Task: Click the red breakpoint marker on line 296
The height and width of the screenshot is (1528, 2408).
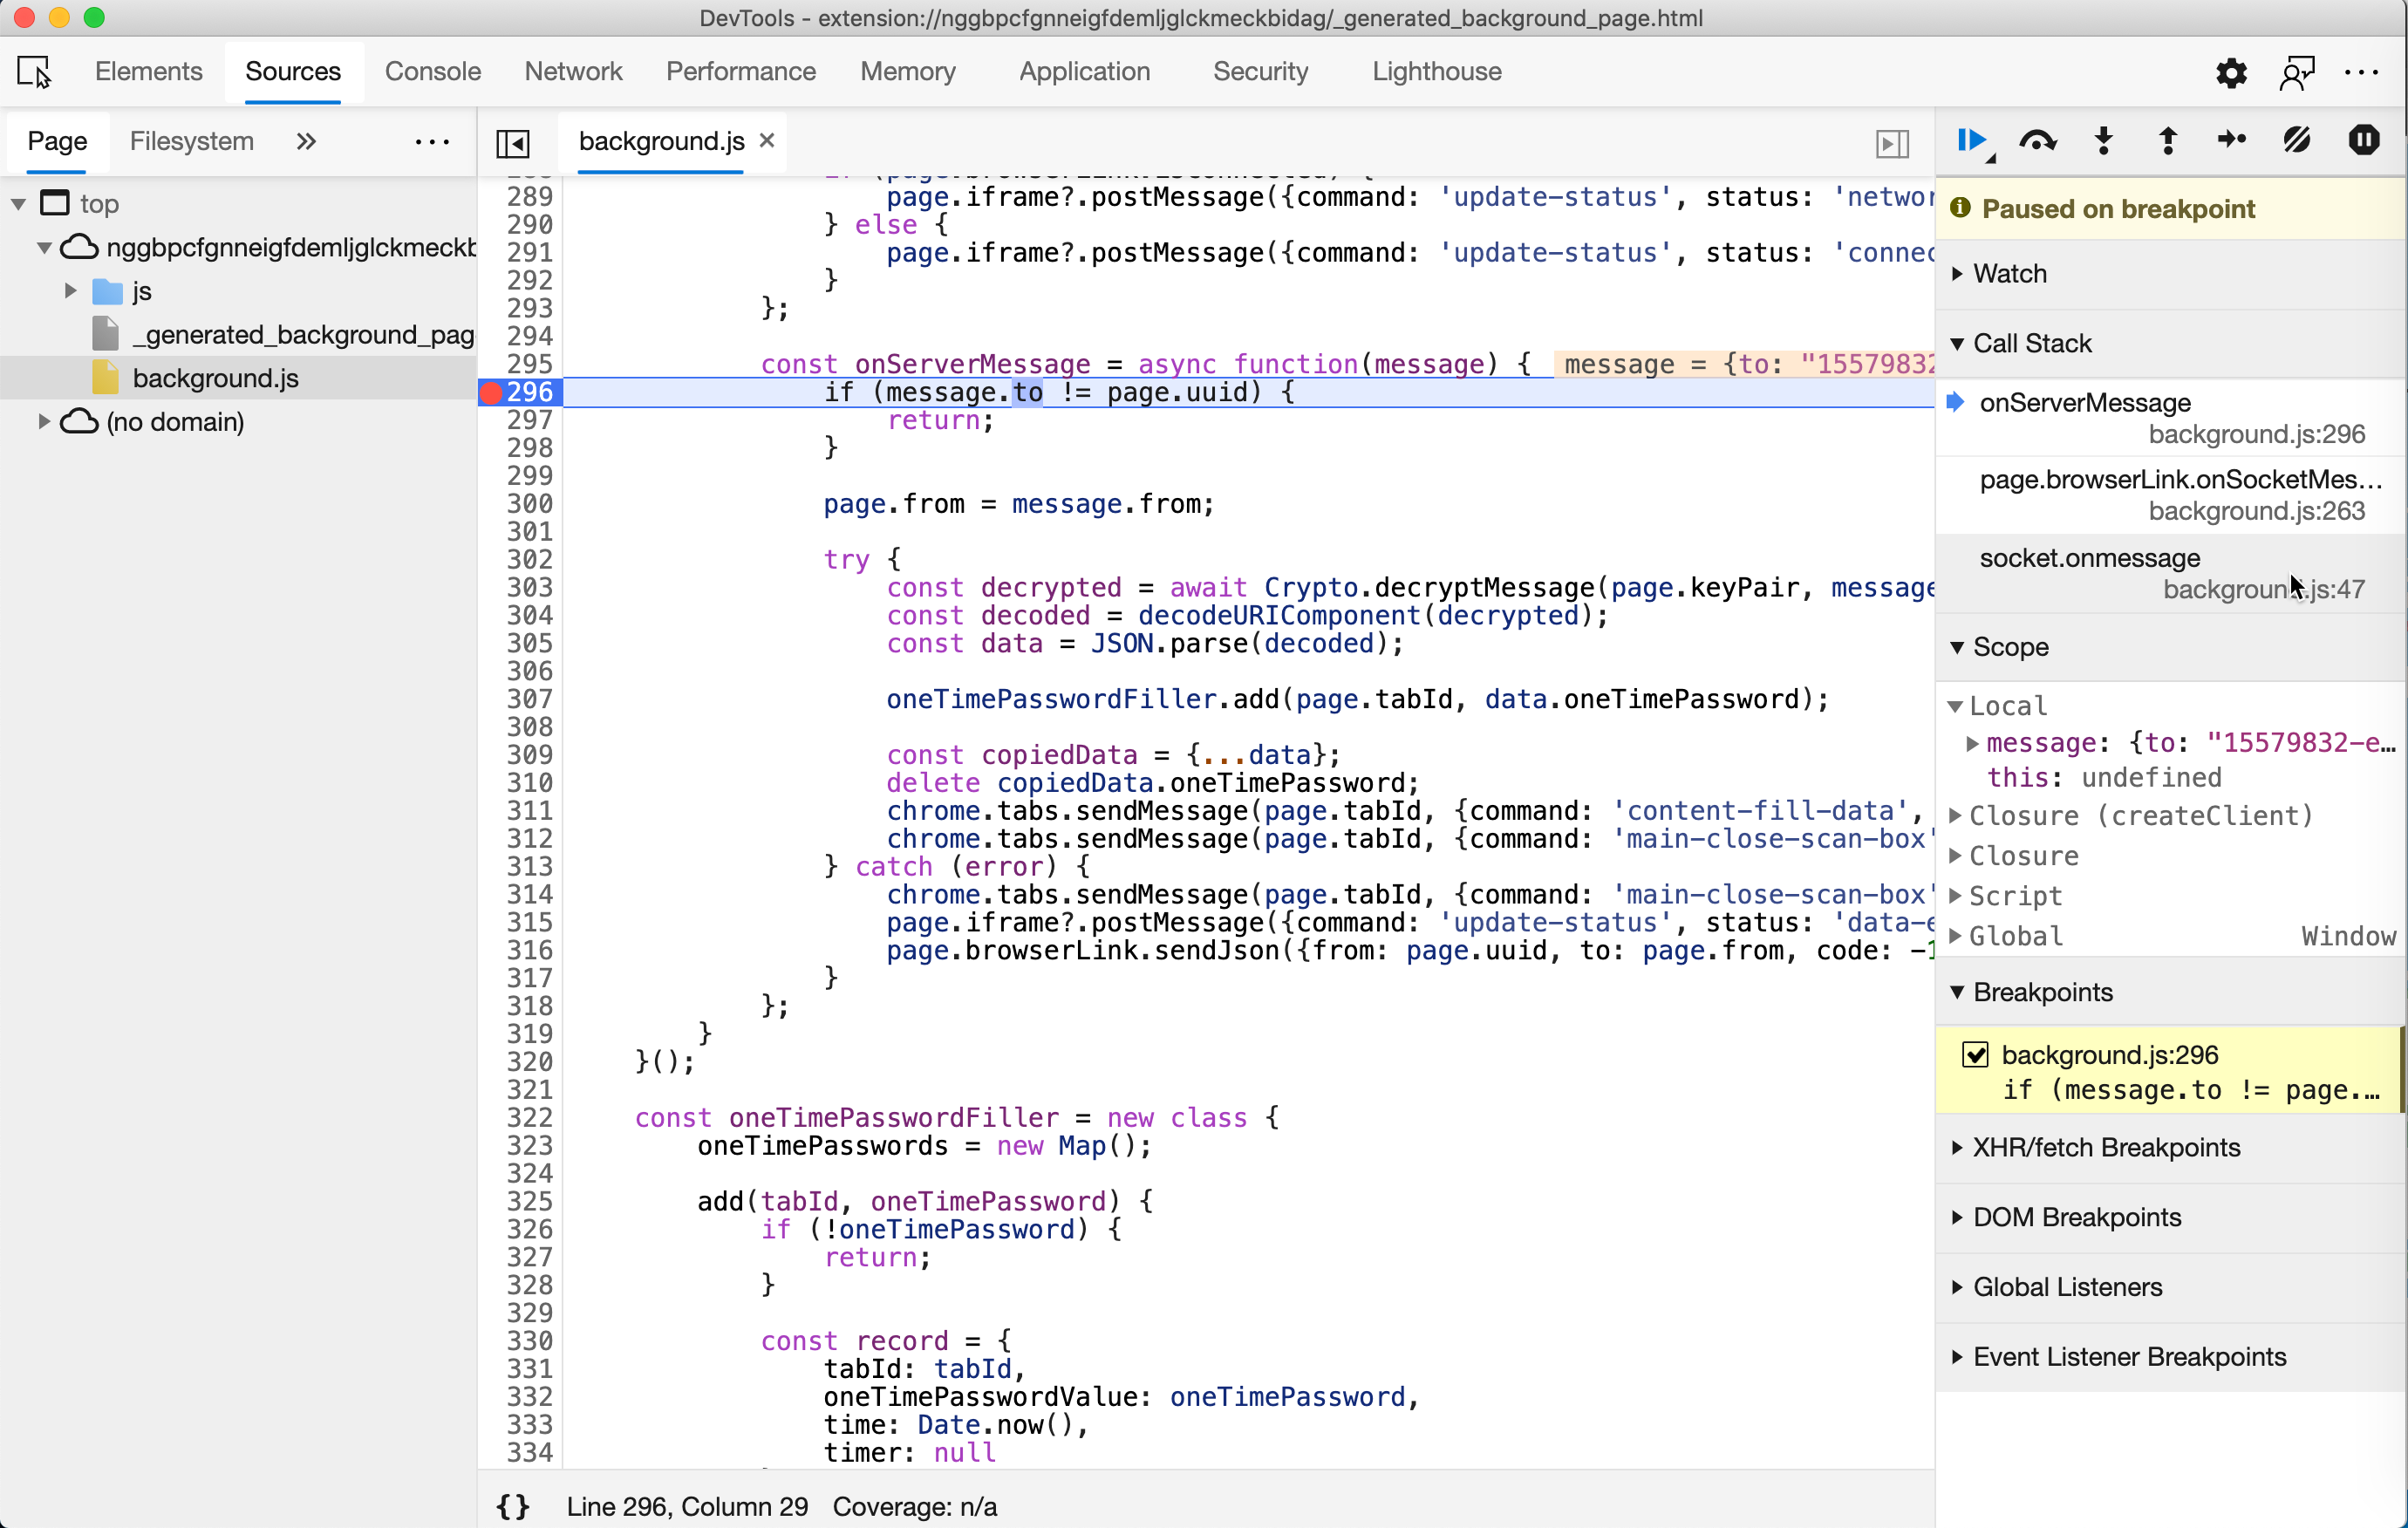Action: point(491,393)
